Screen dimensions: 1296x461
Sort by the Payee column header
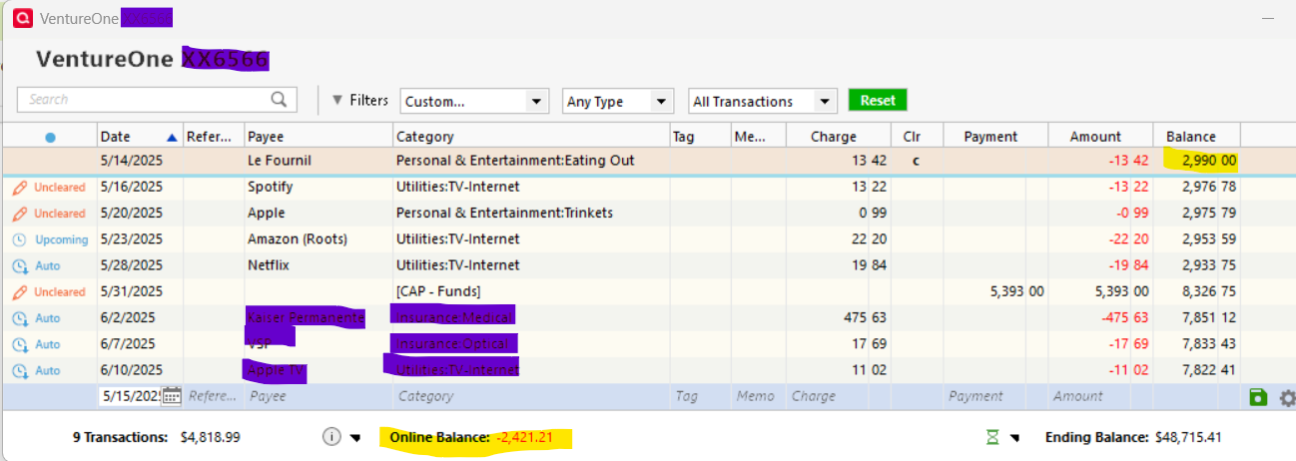[318, 137]
